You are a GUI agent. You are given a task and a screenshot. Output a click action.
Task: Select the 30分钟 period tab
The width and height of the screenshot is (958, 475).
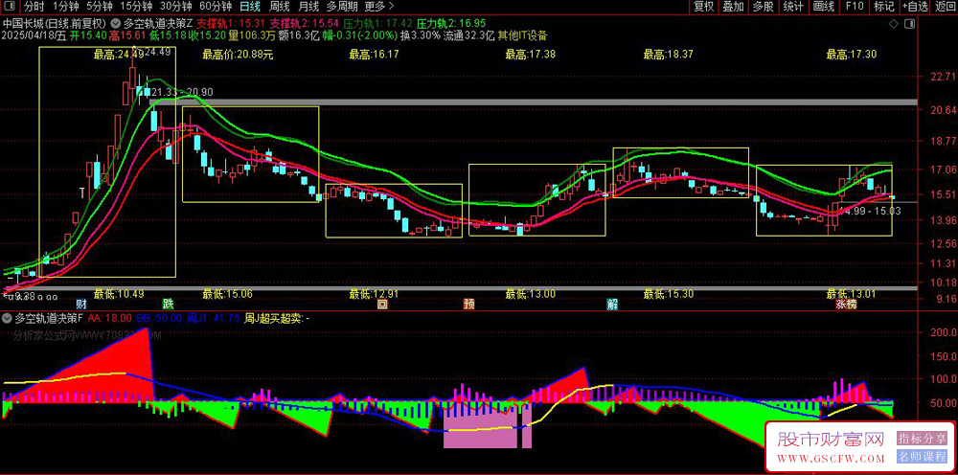tap(174, 7)
